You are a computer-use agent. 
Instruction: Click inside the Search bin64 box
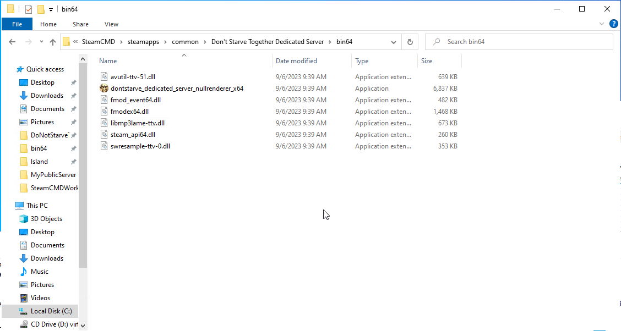click(517, 41)
